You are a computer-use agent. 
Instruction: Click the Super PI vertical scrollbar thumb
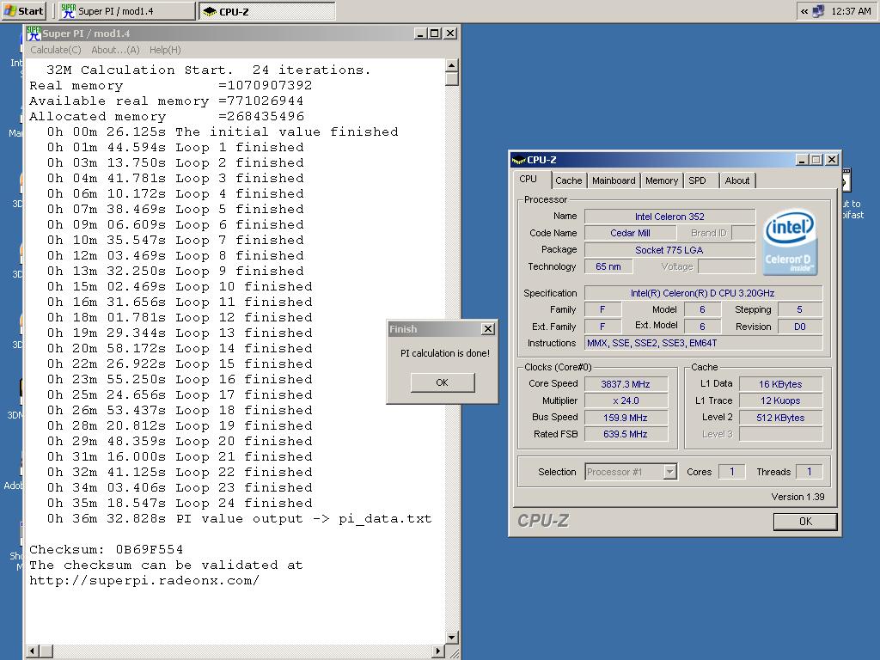tap(451, 78)
